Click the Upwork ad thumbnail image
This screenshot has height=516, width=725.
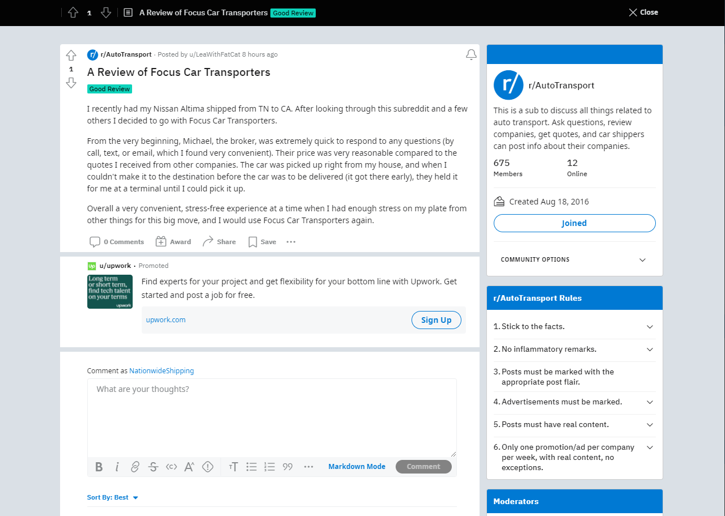pos(110,292)
